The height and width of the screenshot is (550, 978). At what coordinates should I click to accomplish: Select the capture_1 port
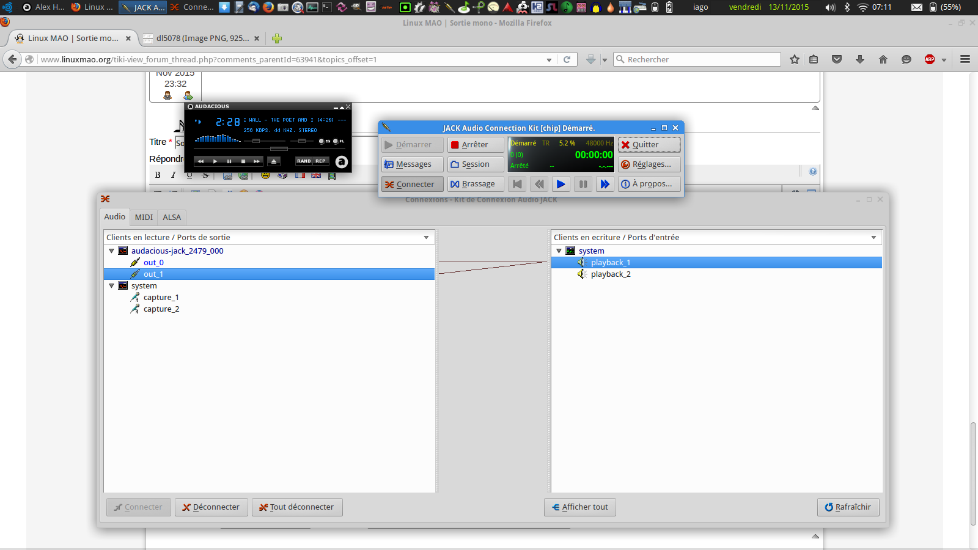[x=161, y=298]
